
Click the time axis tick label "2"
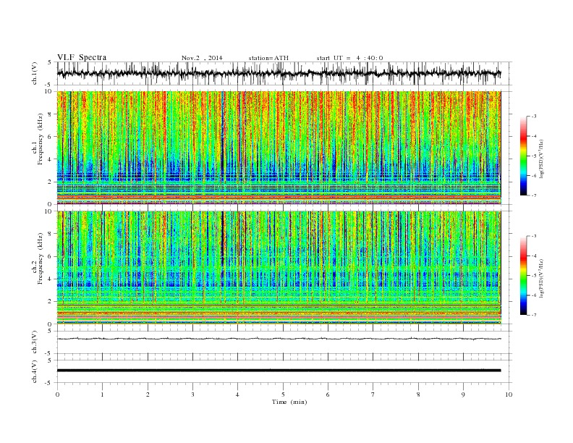click(x=148, y=395)
